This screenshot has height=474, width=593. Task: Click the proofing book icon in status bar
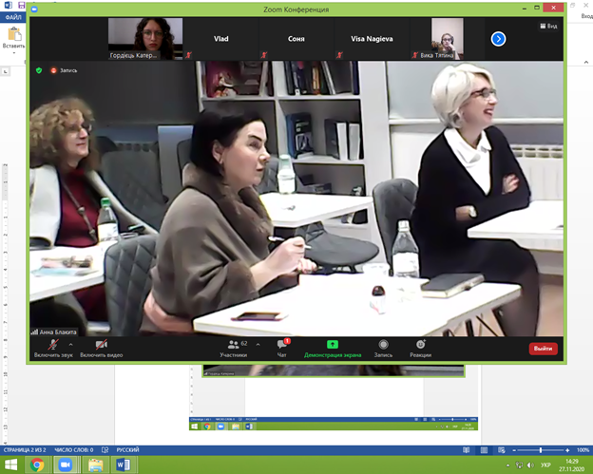pyautogui.click(x=105, y=450)
